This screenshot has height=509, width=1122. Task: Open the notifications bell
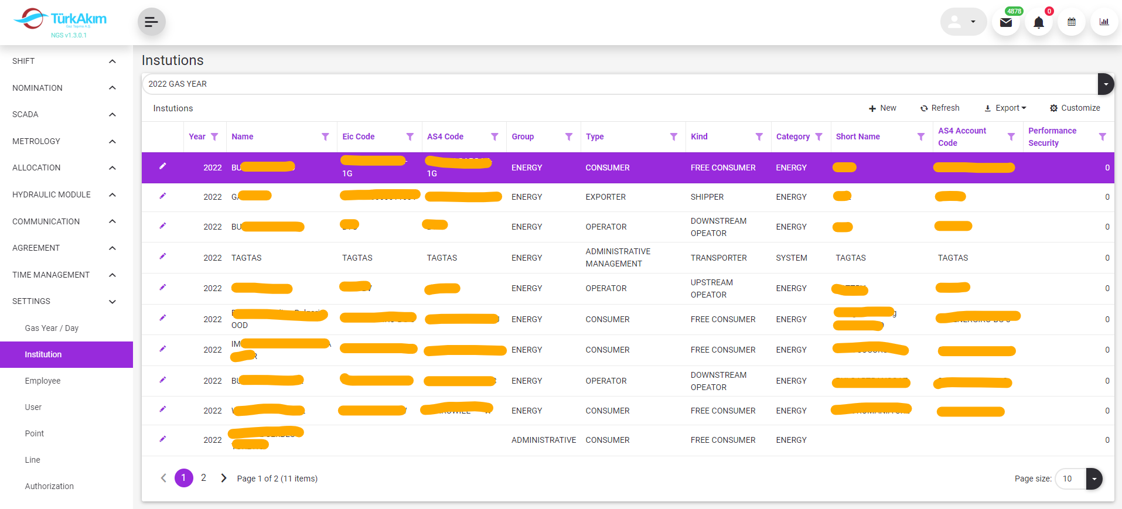coord(1038,23)
